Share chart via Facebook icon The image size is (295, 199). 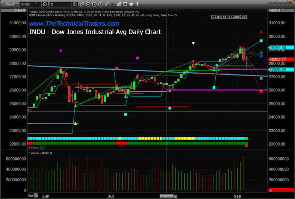pyautogui.click(x=137, y=4)
